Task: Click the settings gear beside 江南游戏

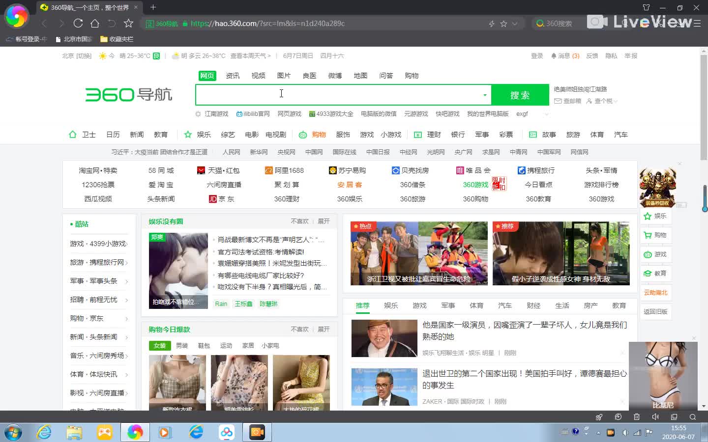Action: [x=198, y=114]
